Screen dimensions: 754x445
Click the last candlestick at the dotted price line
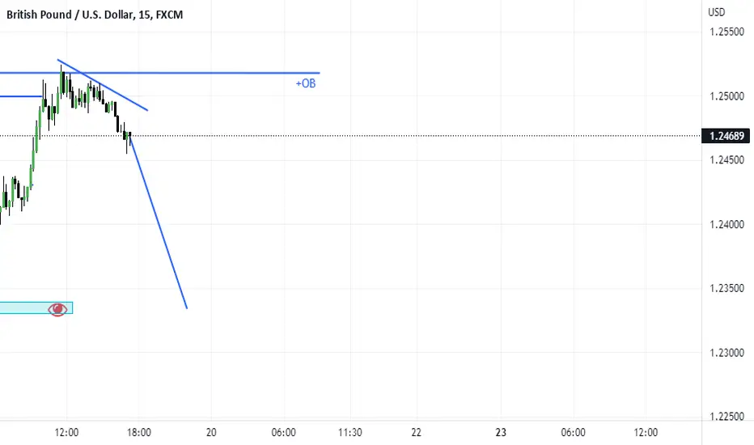tap(129, 137)
